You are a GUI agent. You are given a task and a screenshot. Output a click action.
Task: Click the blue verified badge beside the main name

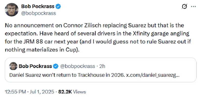point(58,7)
